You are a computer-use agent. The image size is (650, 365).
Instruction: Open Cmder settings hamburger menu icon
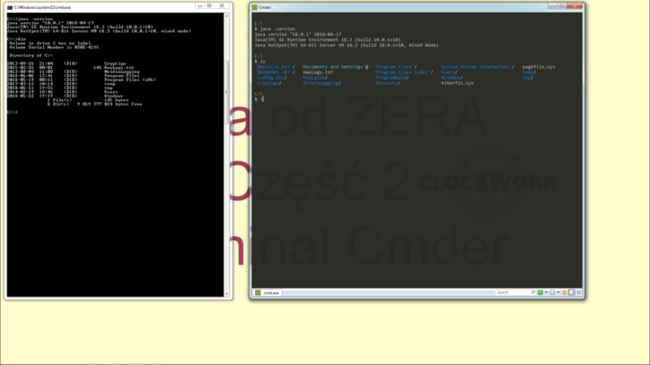[578, 292]
